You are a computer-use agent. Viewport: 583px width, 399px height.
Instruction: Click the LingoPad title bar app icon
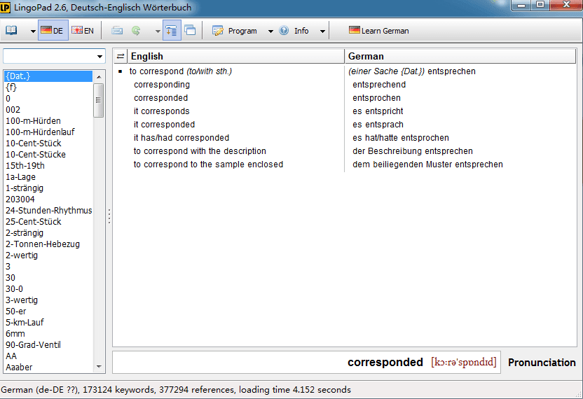point(6,6)
